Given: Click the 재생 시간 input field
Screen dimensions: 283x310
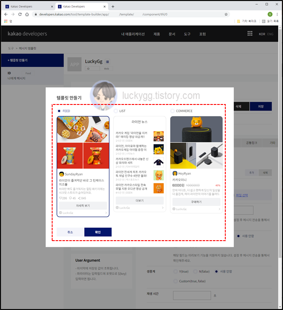Looking at the screenshot, I should (x=192, y=295).
